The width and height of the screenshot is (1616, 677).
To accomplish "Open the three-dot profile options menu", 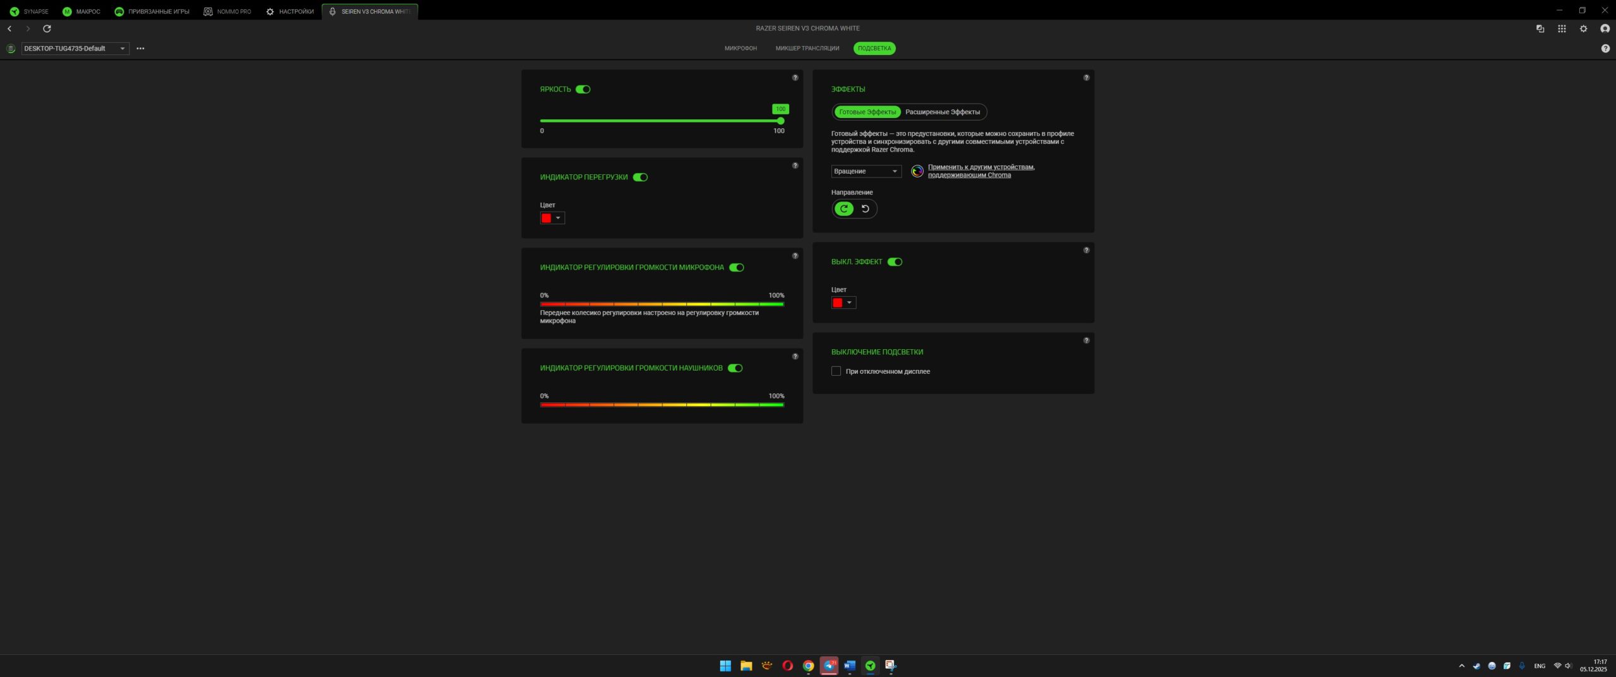I will click(x=140, y=49).
